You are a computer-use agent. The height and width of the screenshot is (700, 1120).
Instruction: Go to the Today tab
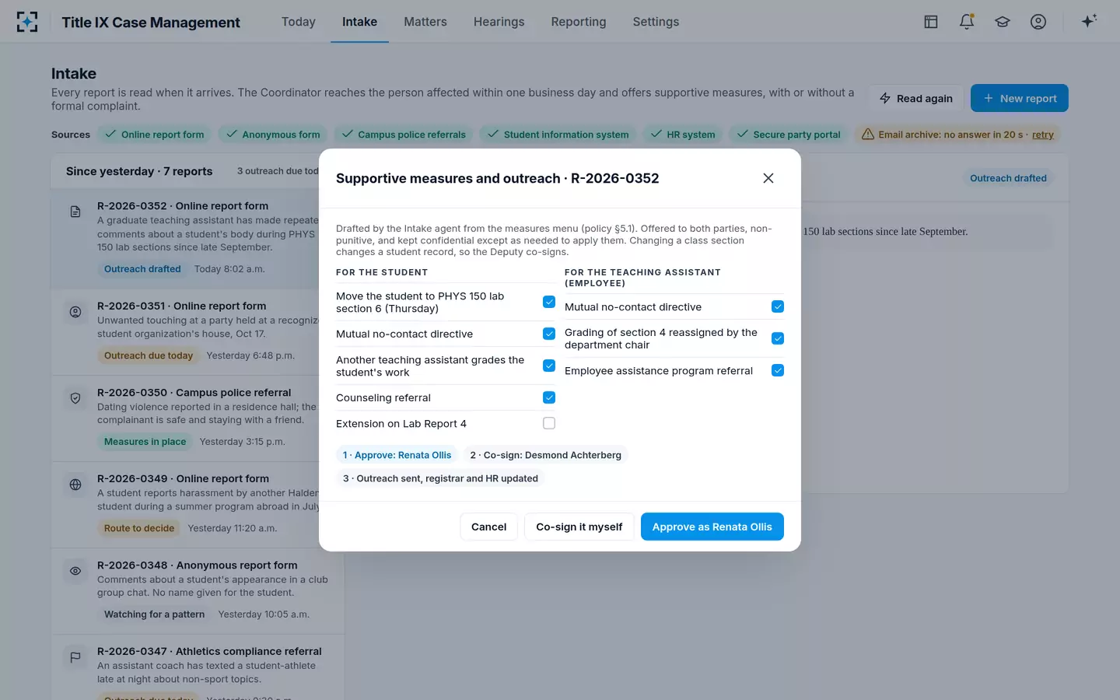click(x=299, y=22)
